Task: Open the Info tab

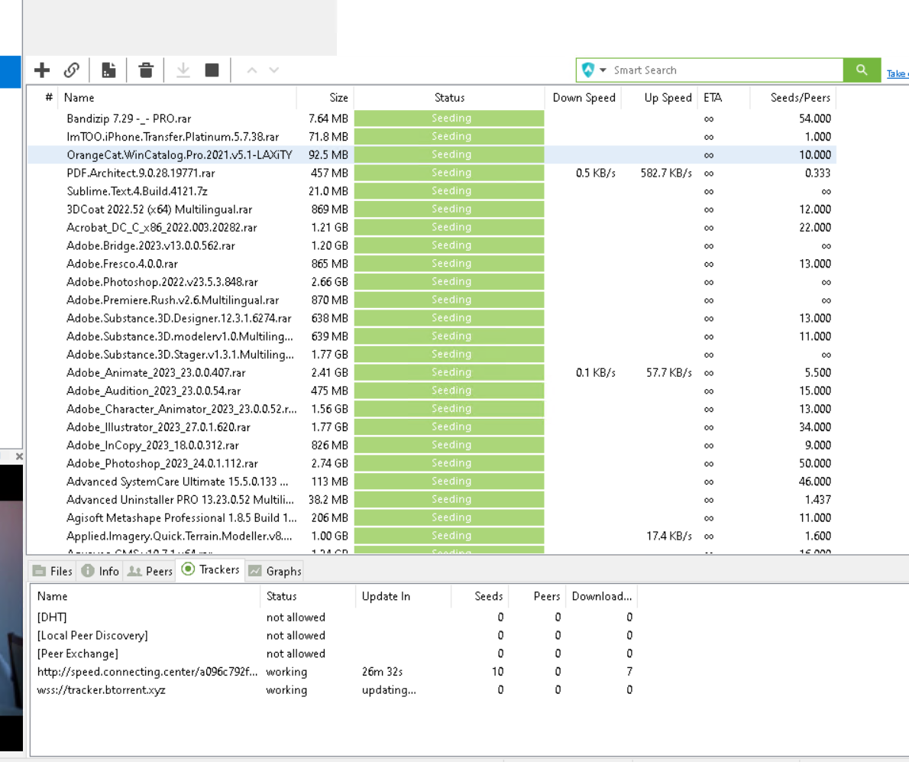Action: [100, 571]
